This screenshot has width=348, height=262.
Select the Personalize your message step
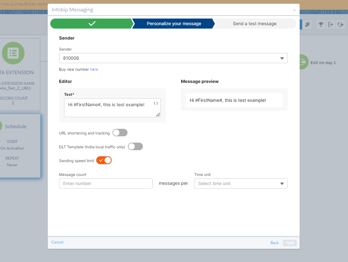point(174,24)
